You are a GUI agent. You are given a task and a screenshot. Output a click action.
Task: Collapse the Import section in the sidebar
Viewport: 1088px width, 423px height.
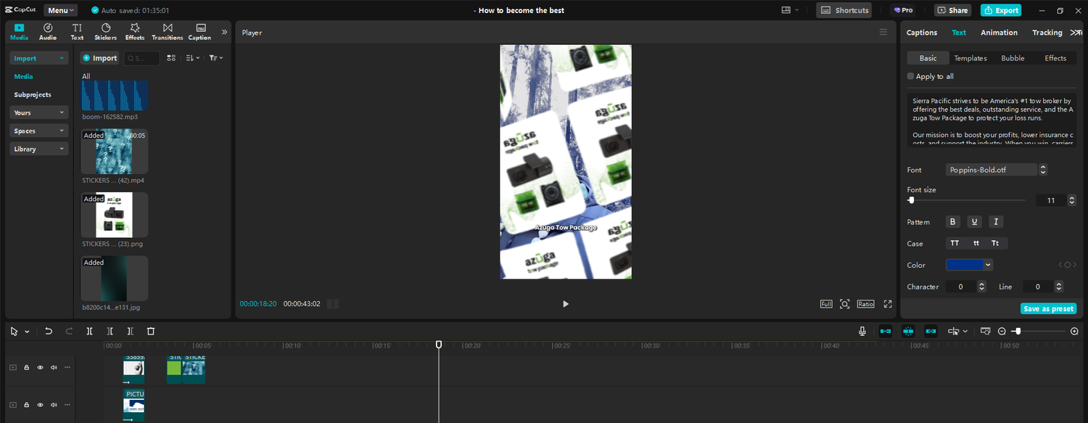[39, 58]
